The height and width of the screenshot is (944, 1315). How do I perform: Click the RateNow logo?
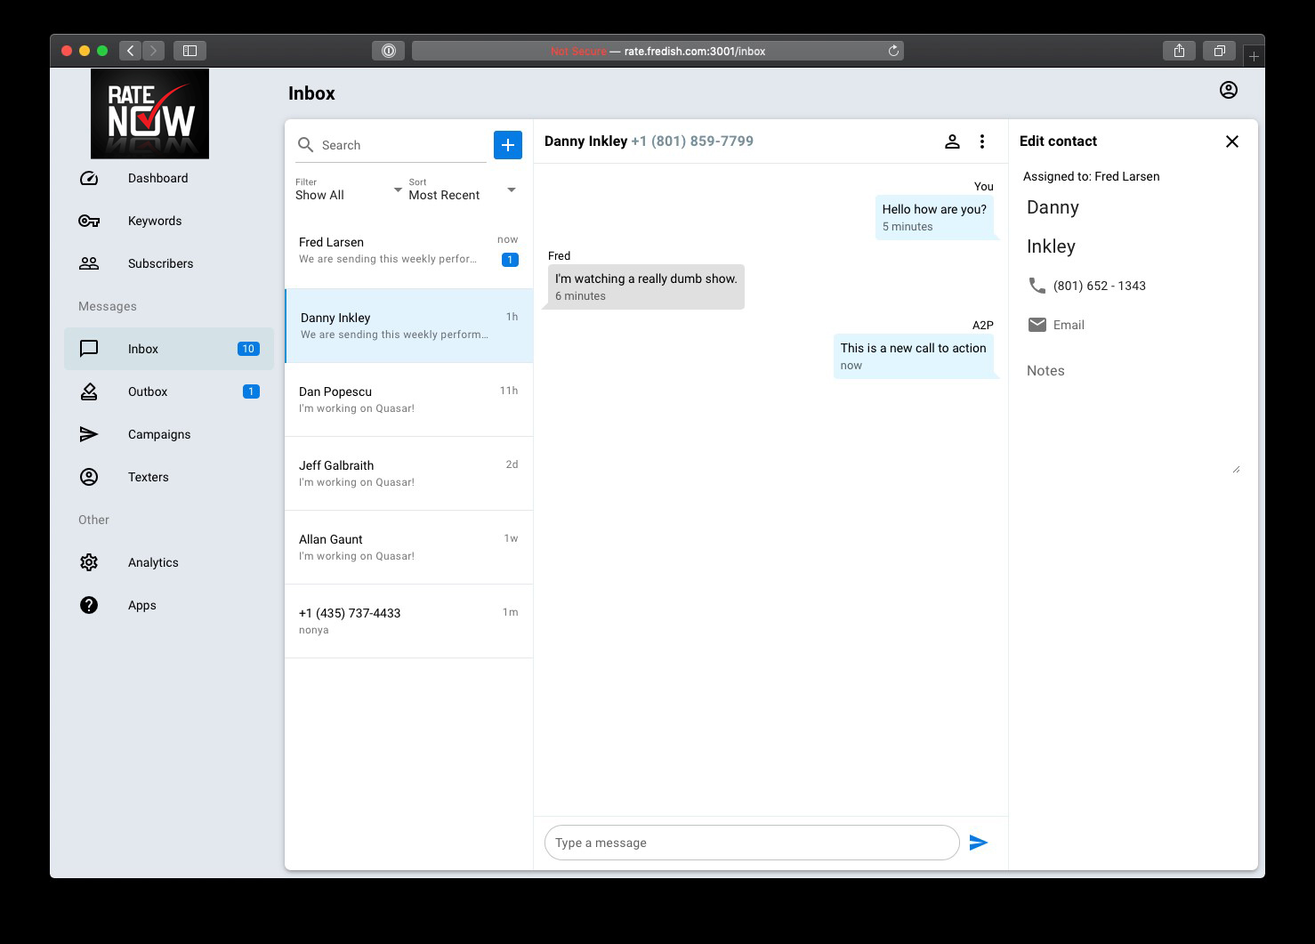150,114
